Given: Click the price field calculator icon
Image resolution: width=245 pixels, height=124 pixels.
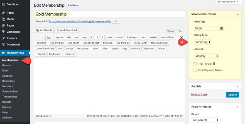Looking at the screenshot, I should 221,28.
